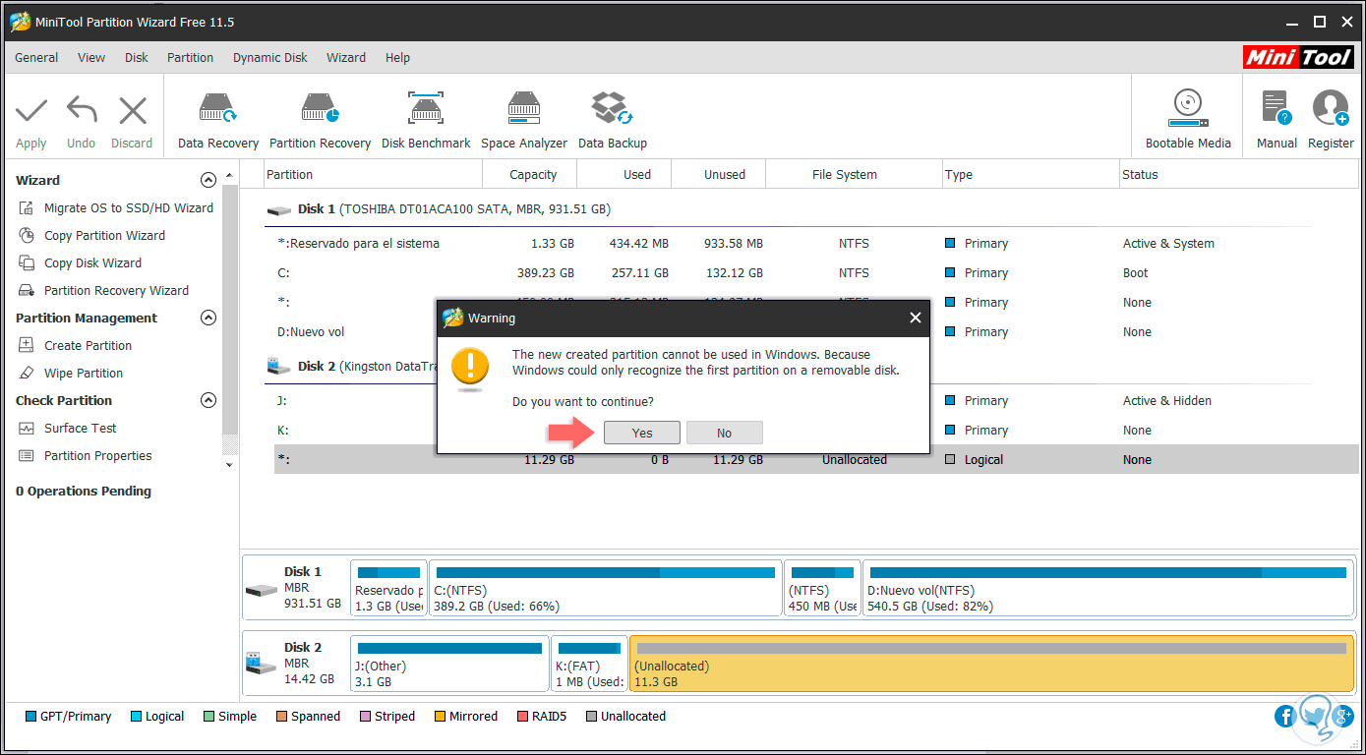Image resolution: width=1366 pixels, height=755 pixels.
Task: Select the D:Nuevo vol(NTFS) block in the disk map
Action: (1107, 589)
